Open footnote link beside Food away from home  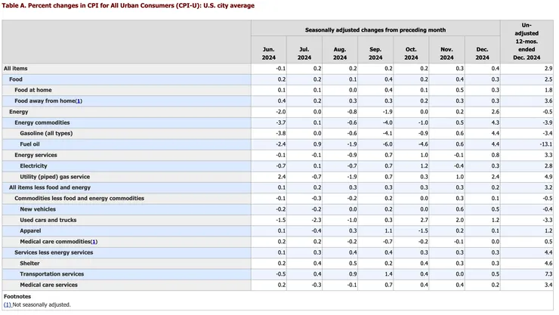point(78,100)
